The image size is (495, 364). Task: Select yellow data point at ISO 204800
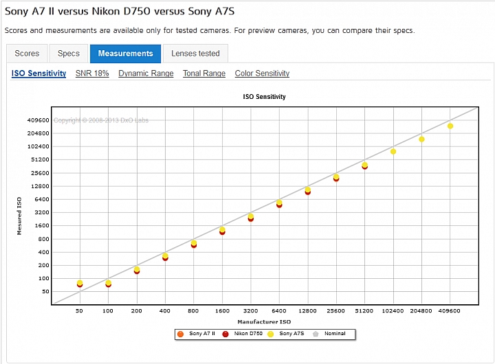pos(421,139)
